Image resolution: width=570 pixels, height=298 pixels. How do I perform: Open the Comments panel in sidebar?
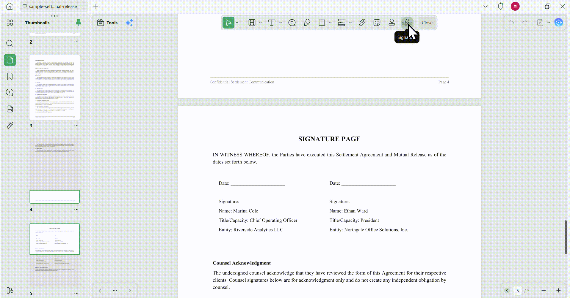(x=10, y=92)
